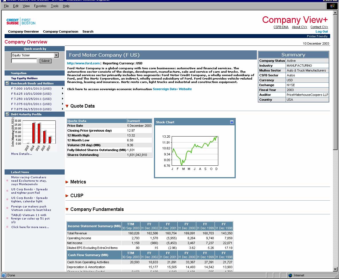Expand the F 7.000 10/01/2013 bond submenu arrow
339x279 pixels.
[x=62, y=88]
